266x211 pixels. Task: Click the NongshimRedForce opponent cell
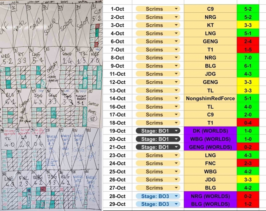click(x=210, y=98)
